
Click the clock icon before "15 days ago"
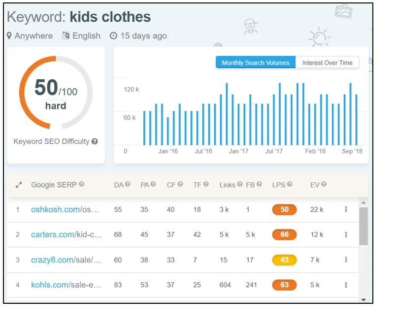(x=112, y=35)
